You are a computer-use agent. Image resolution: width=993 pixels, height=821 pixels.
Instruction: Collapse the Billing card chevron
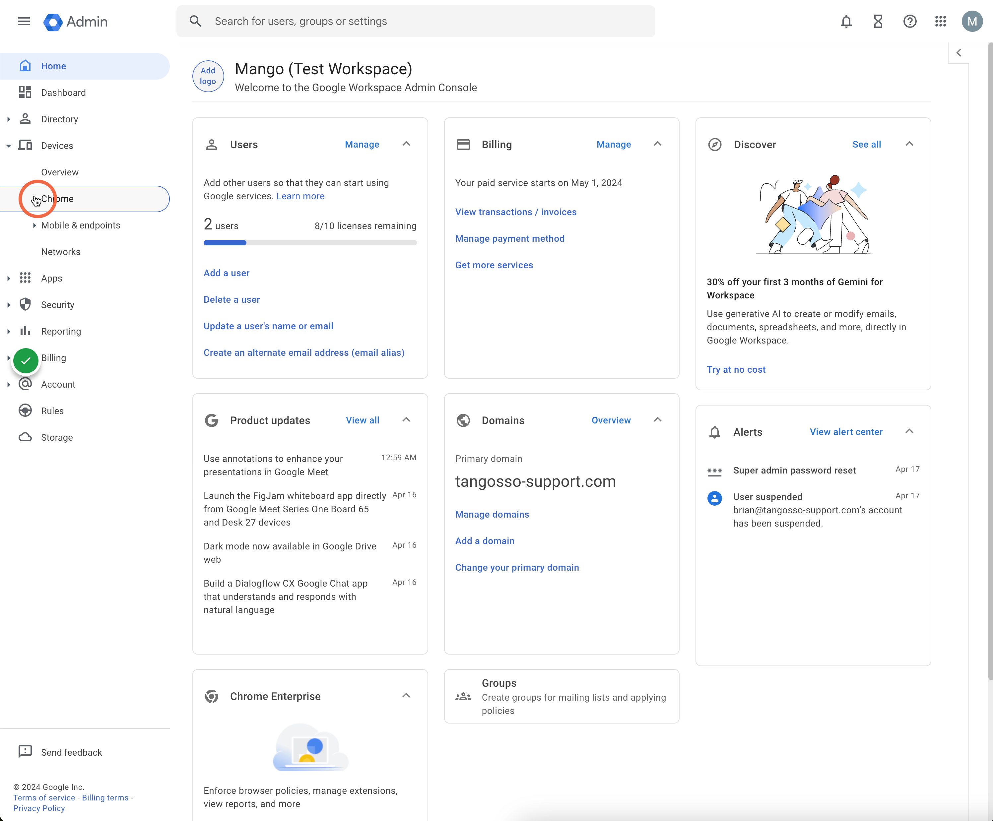(658, 144)
